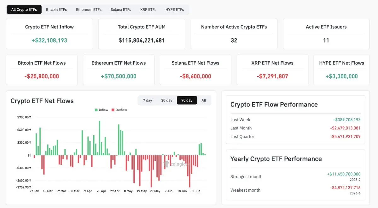The image size is (378, 208).
Task: Toggle the green Inflow legend swatch
Action: (96, 110)
